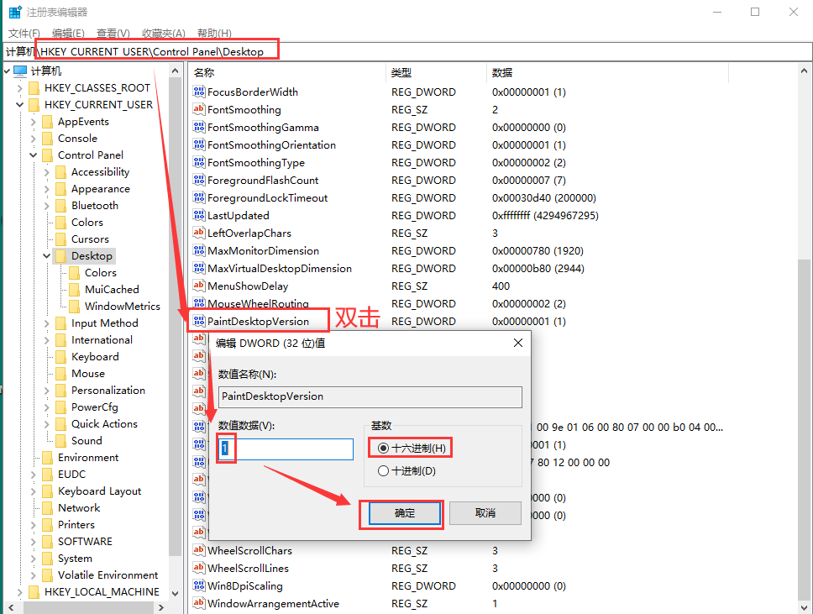
Task: Select the Quick Actions key
Action: [x=104, y=423]
